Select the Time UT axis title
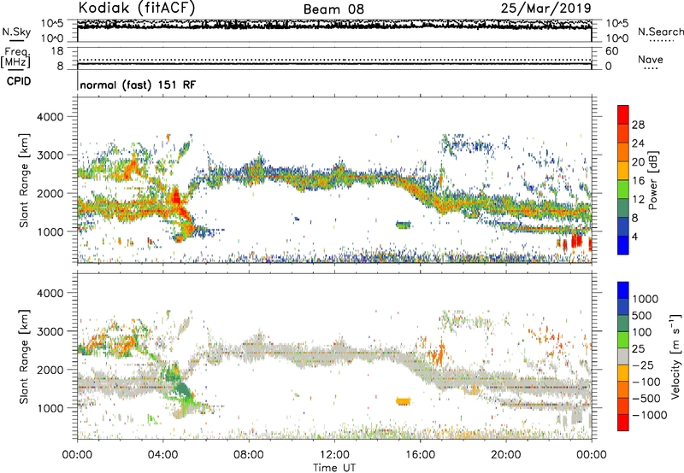This screenshot has width=684, height=473. pos(334,468)
